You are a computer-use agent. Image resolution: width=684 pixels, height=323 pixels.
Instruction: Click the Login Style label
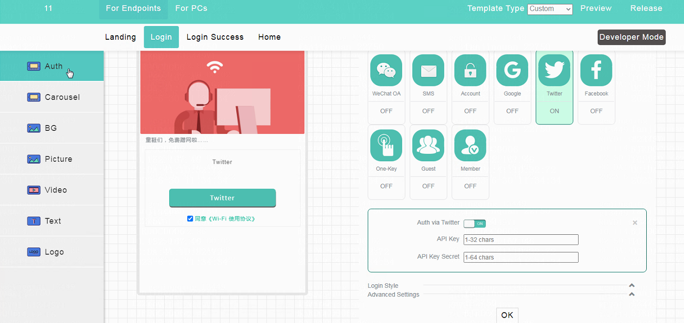coord(383,286)
